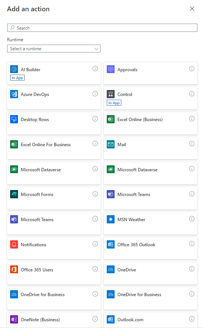This screenshot has height=328, width=203.
Task: Show info for the Mail connector
Action: (192, 144)
